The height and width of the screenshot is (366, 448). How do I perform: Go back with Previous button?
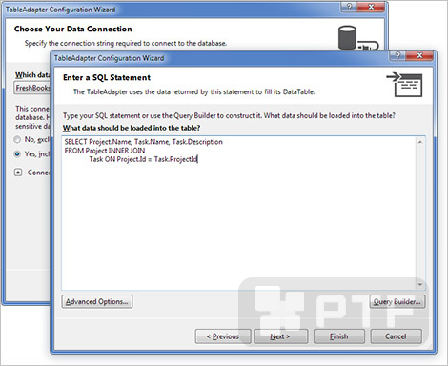pyautogui.click(x=223, y=336)
